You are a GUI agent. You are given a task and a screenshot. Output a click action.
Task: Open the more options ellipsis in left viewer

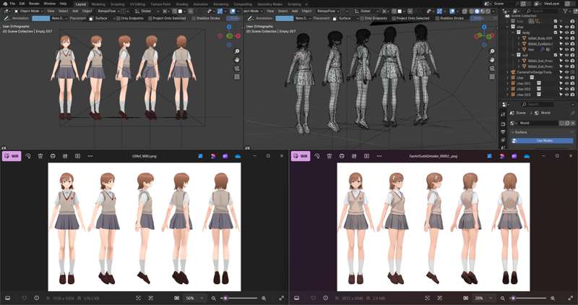coord(90,156)
